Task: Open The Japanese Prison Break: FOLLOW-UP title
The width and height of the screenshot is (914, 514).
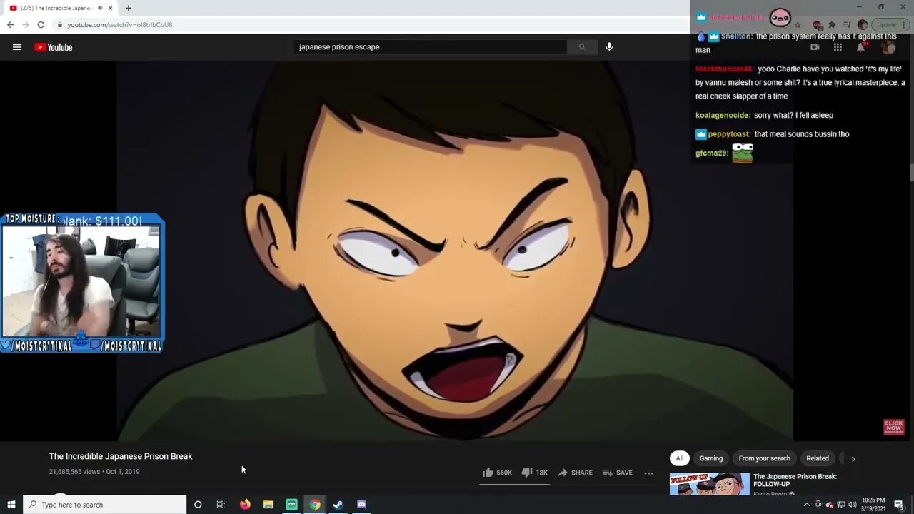Action: pyautogui.click(x=795, y=480)
